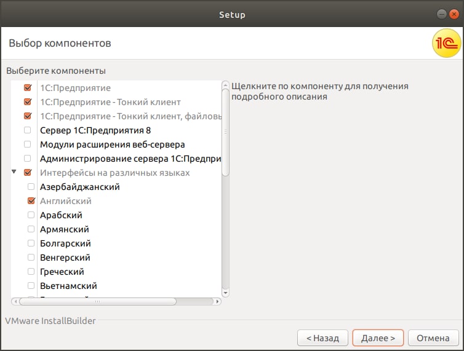Click the horizontal scrollbar thumb

98,302
